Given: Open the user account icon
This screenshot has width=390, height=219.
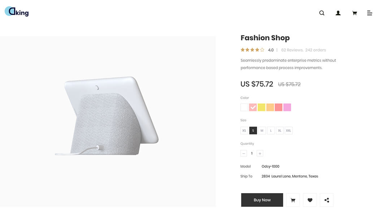Looking at the screenshot, I should [338, 13].
